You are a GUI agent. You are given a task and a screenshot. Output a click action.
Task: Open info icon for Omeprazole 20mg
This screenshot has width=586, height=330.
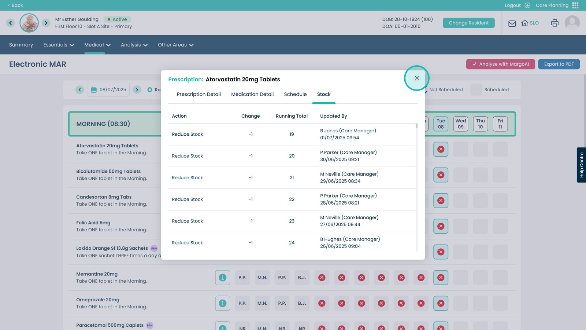222,303
